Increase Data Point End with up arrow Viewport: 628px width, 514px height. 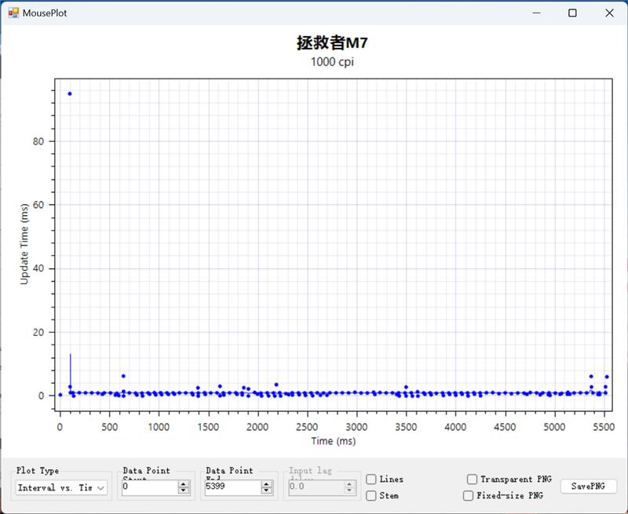tap(267, 484)
